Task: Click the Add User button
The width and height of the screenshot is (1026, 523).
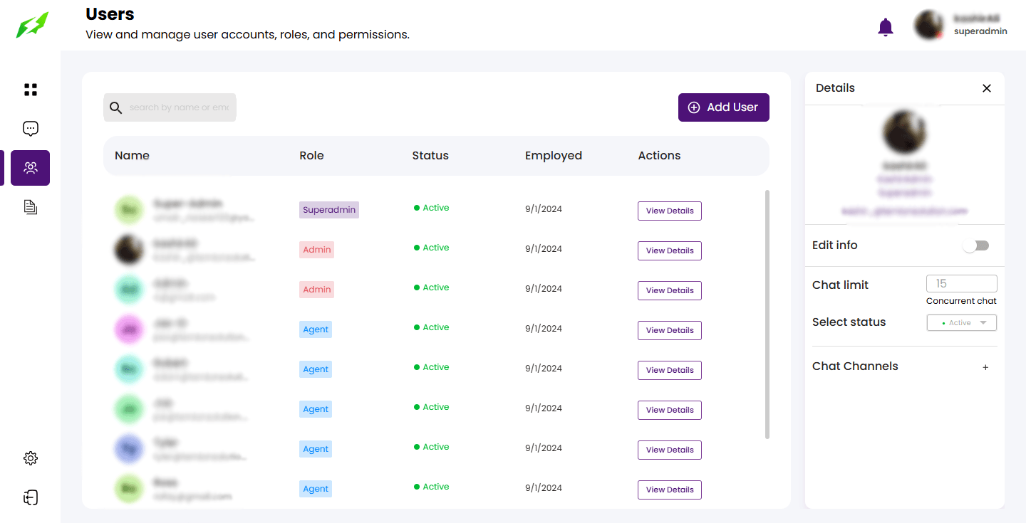Action: click(x=723, y=107)
